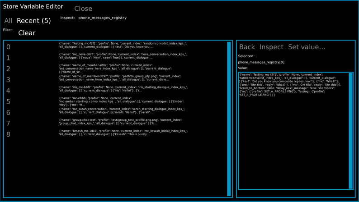359x202 pixels.
Task: Click the phone_messages_registry inspect path
Action: [x=102, y=18]
